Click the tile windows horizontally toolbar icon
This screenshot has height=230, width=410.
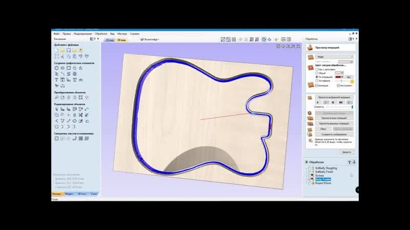click(283, 39)
